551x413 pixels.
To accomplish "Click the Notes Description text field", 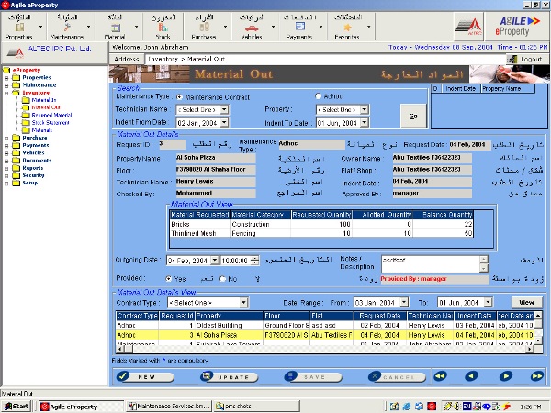I will (x=431, y=264).
